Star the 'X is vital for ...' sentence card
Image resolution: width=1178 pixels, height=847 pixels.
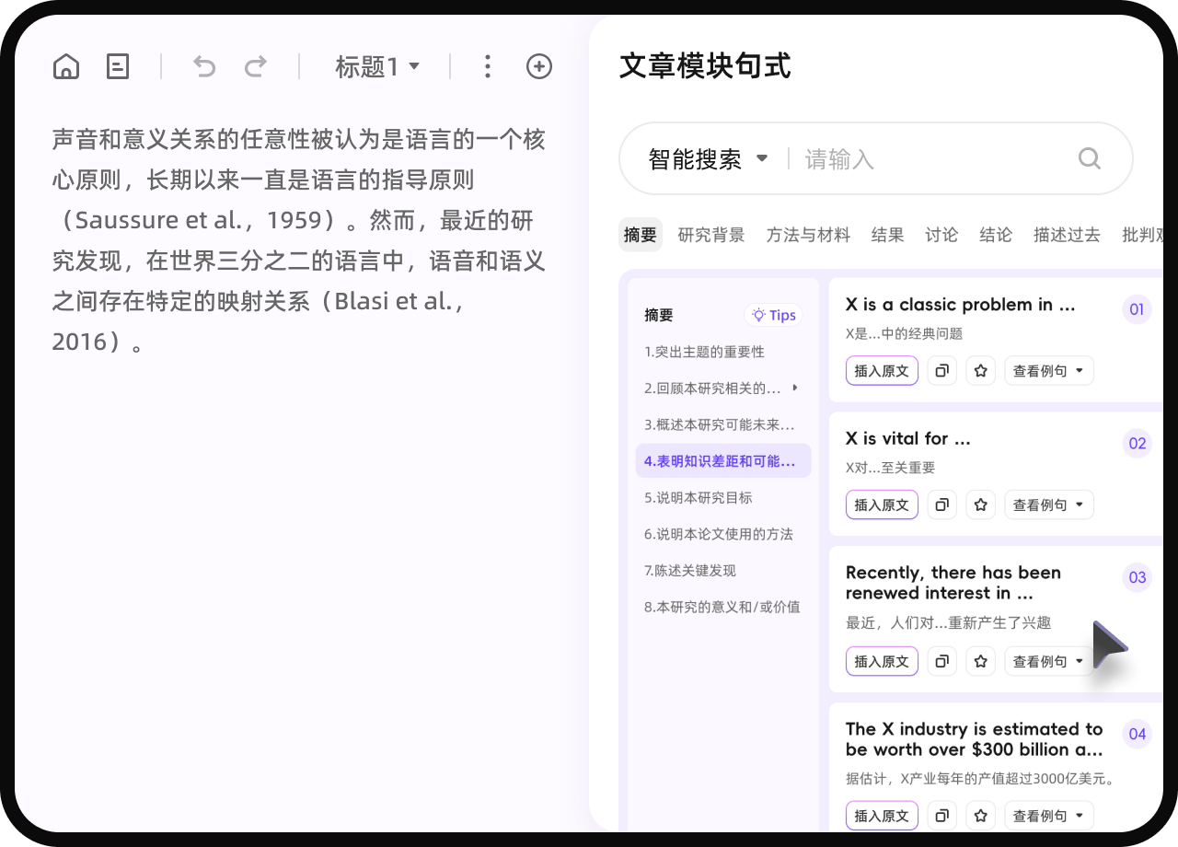[980, 505]
